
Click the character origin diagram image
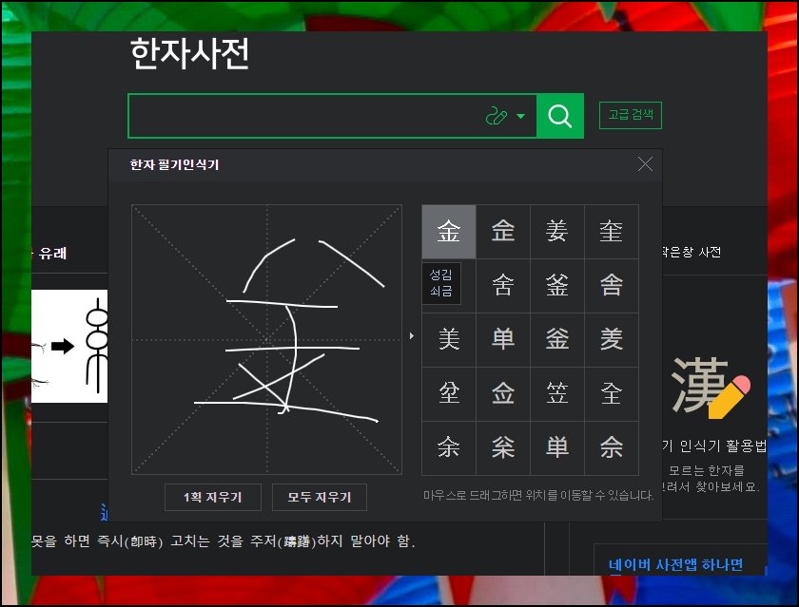tap(69, 346)
